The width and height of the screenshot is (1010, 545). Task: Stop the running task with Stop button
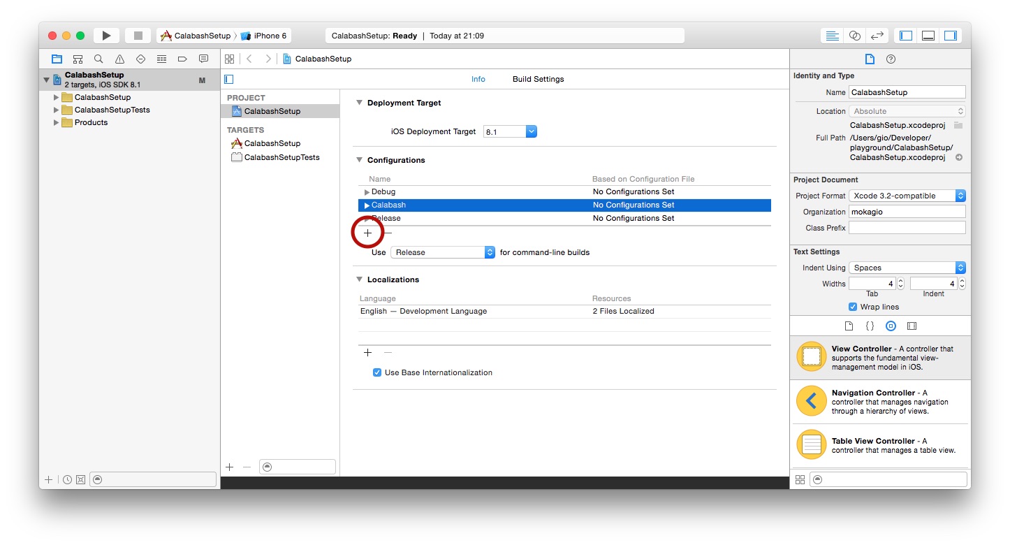[138, 36]
